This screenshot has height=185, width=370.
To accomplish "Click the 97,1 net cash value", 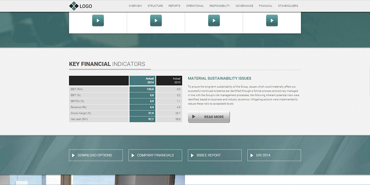I will (151, 119).
